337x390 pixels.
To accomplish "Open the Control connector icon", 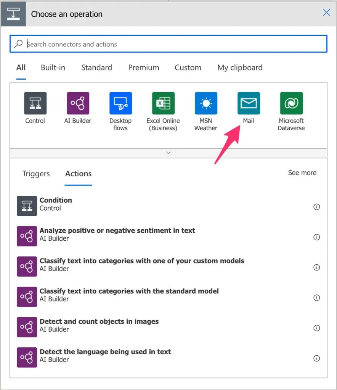I will coord(35,103).
